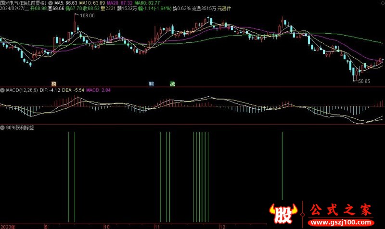The height and width of the screenshot is (229, 385).
Task: Select the purple MA20 moving average label
Action: pyautogui.click(x=115, y=3)
